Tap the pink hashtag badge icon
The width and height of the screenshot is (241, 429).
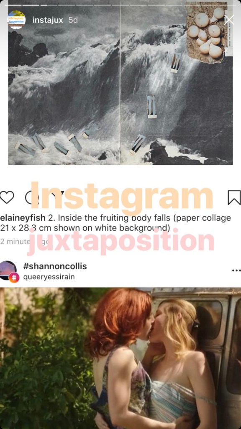click(x=14, y=278)
